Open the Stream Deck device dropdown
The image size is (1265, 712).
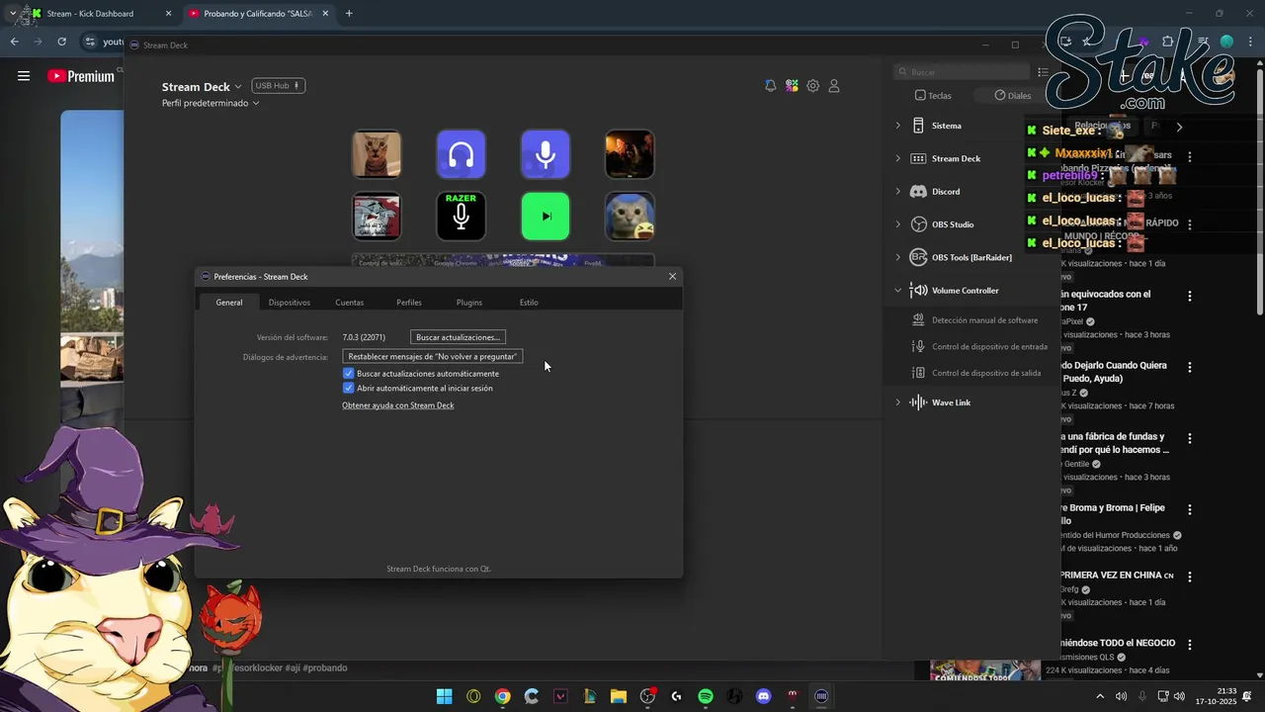[202, 87]
